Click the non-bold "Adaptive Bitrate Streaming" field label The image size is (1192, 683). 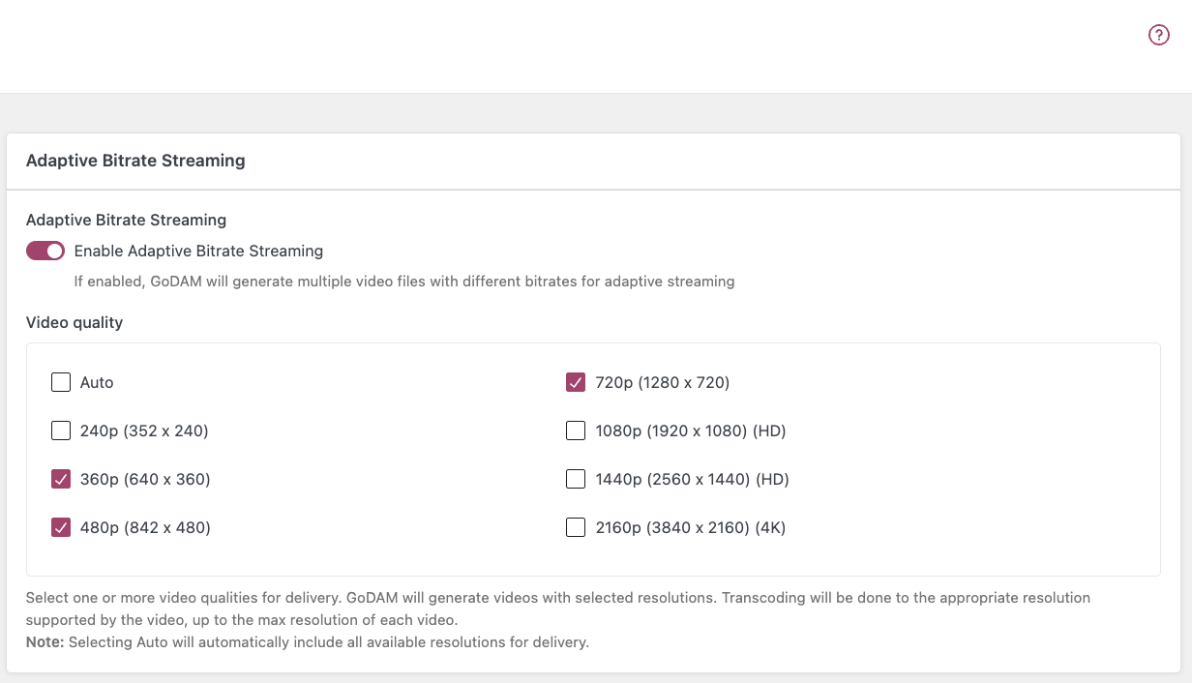126,220
